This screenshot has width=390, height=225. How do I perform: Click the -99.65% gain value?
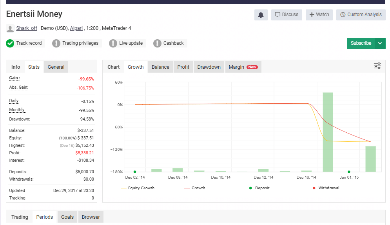click(86, 79)
